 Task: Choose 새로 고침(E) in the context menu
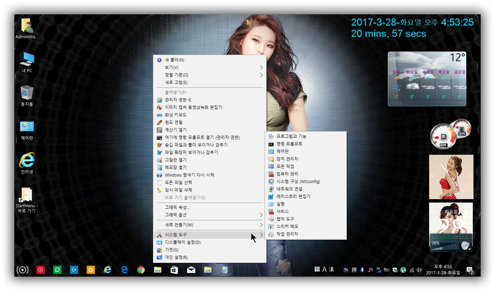pyautogui.click(x=210, y=82)
